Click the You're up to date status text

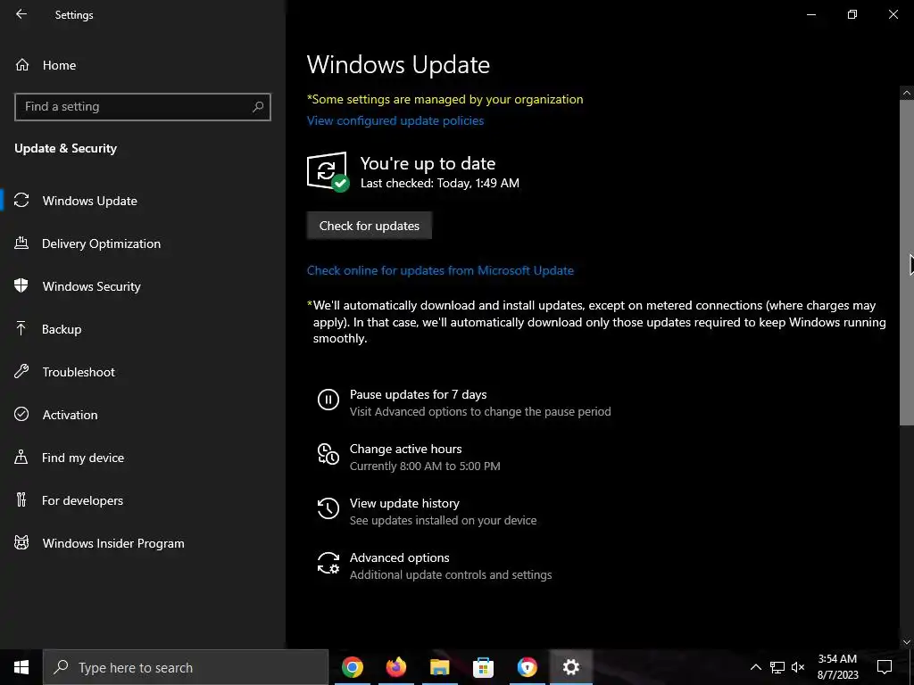(x=428, y=163)
